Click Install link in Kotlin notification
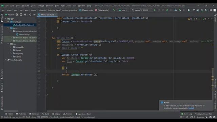Screen dimensions: 217x122 tap(191, 108)
